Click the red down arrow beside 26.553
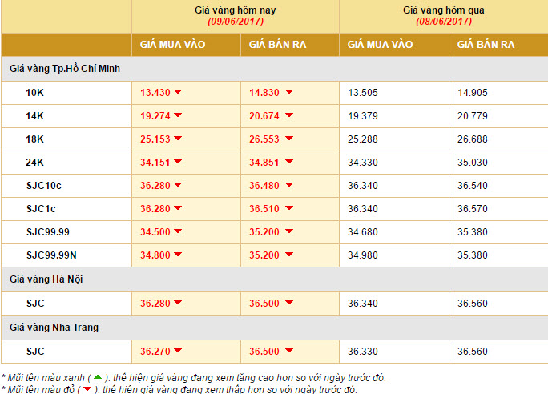The width and height of the screenshot is (548, 394). [289, 139]
